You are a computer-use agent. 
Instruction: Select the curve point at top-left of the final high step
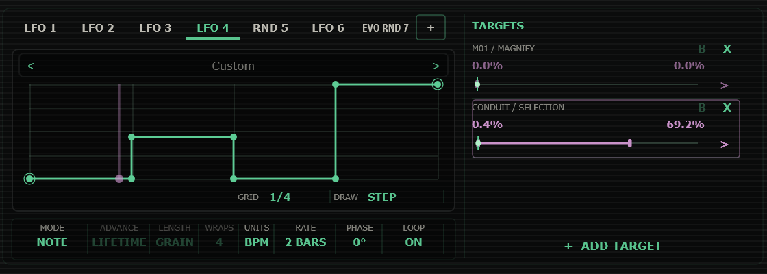point(336,85)
